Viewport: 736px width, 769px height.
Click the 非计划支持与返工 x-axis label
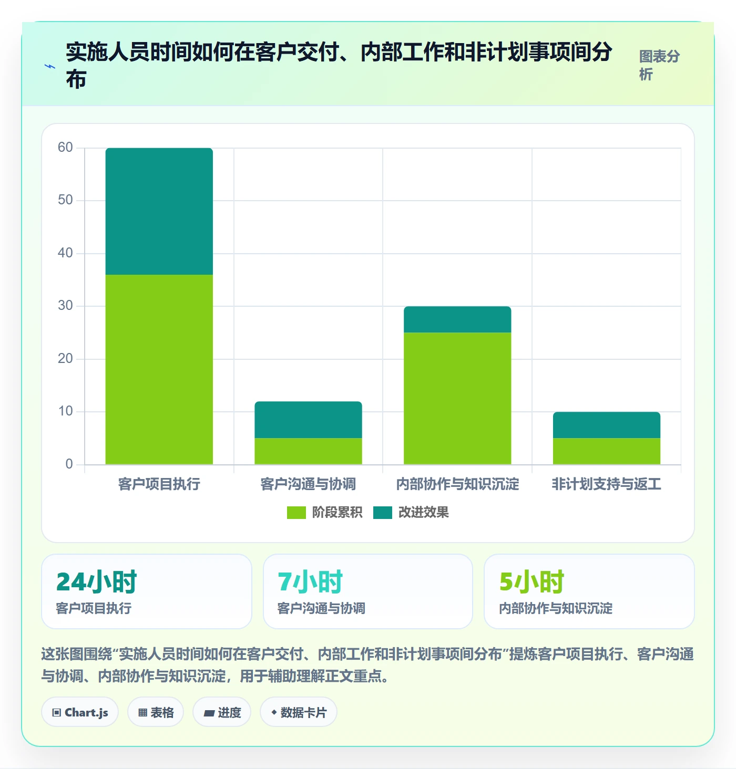[x=607, y=484]
